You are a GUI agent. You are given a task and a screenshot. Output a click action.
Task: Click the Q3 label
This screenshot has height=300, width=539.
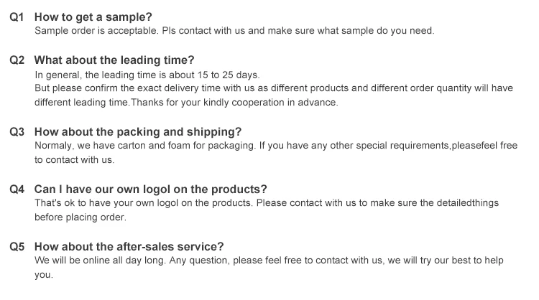point(17,132)
